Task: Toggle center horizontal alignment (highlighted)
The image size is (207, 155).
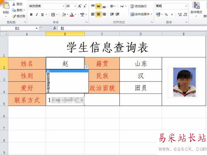Action: tap(99, 14)
